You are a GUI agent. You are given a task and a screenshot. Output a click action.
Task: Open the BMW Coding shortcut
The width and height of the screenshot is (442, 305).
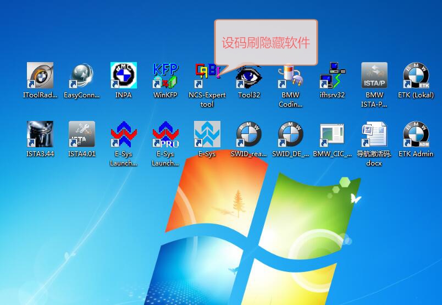[290, 76]
